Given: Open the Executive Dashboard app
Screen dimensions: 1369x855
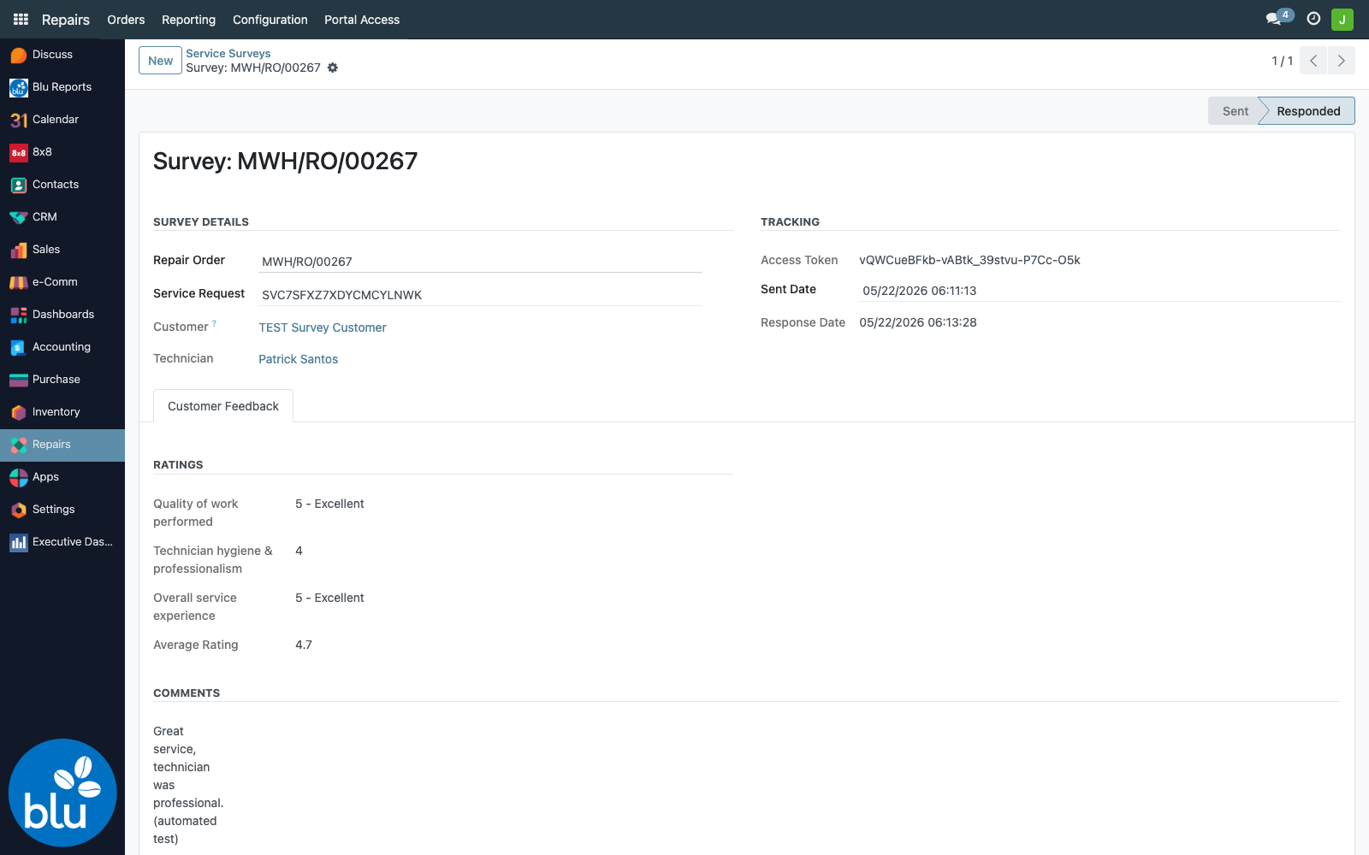Looking at the screenshot, I should pyautogui.click(x=62, y=542).
